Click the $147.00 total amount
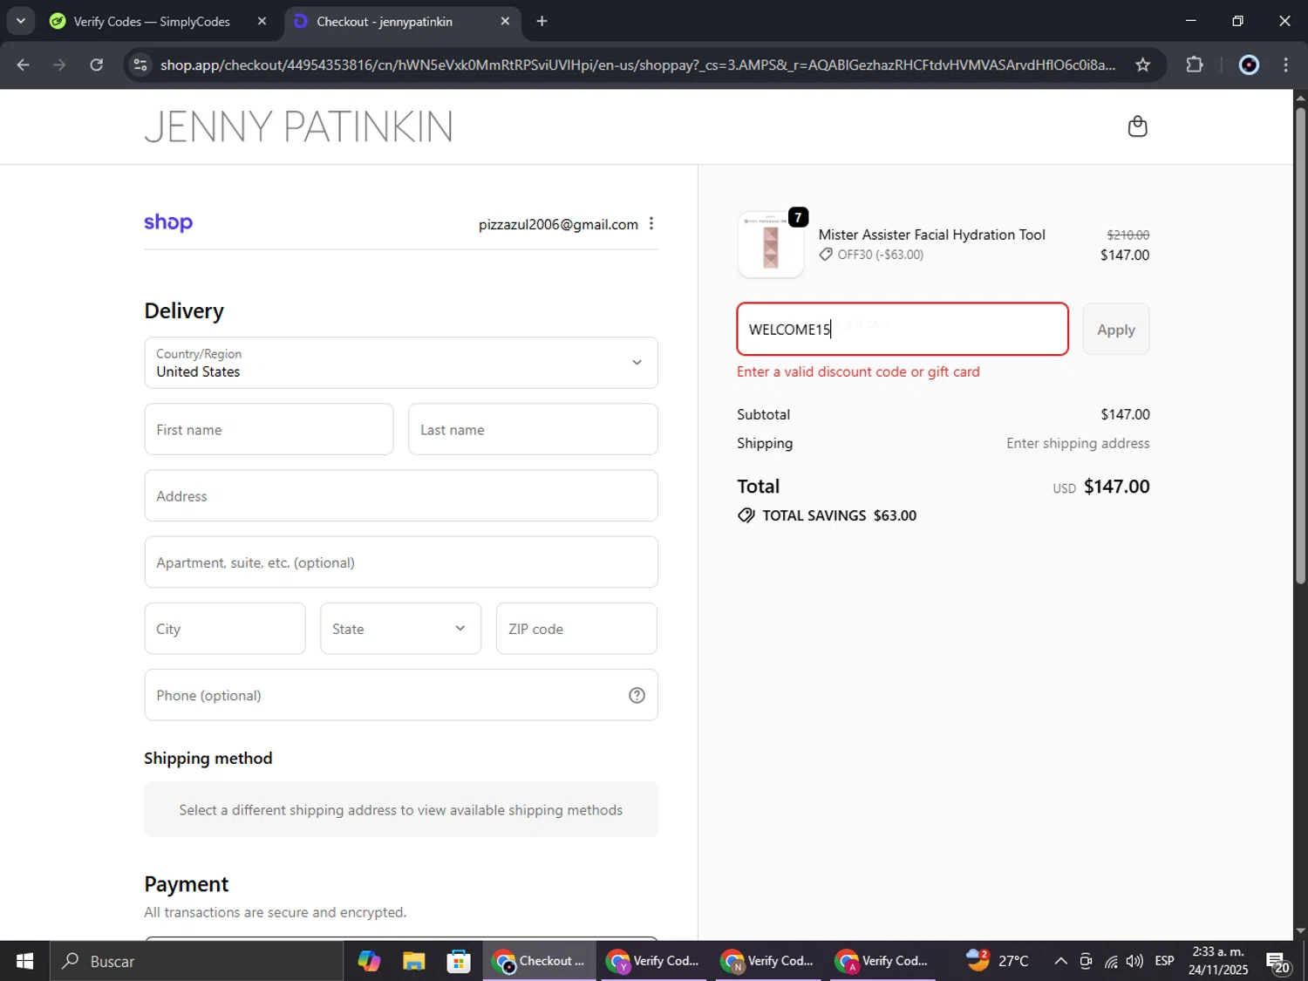Viewport: 1308px width, 981px height. [x=1116, y=487]
